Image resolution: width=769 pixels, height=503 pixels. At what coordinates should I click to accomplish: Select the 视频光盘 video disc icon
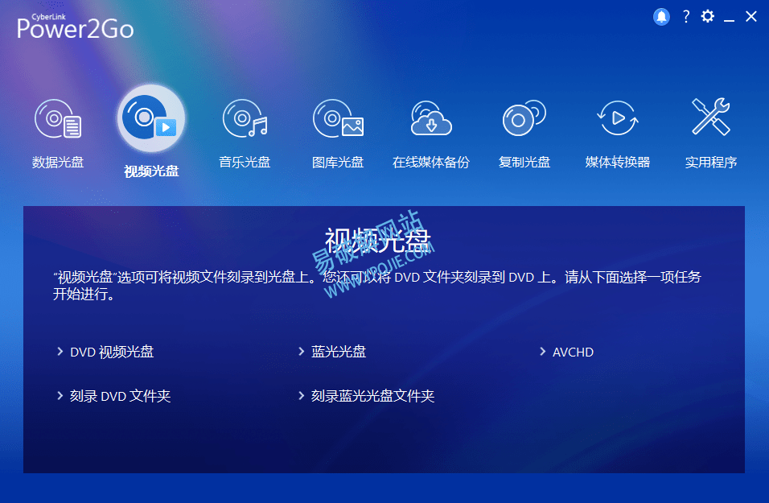tap(151, 119)
